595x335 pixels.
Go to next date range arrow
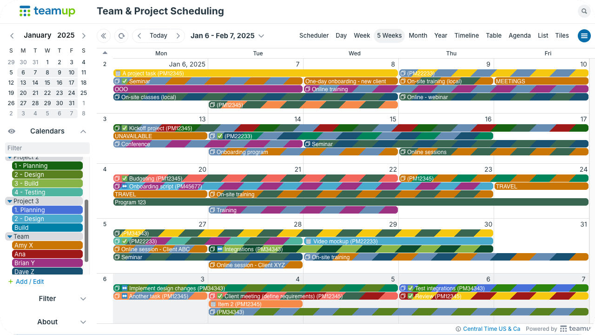178,36
